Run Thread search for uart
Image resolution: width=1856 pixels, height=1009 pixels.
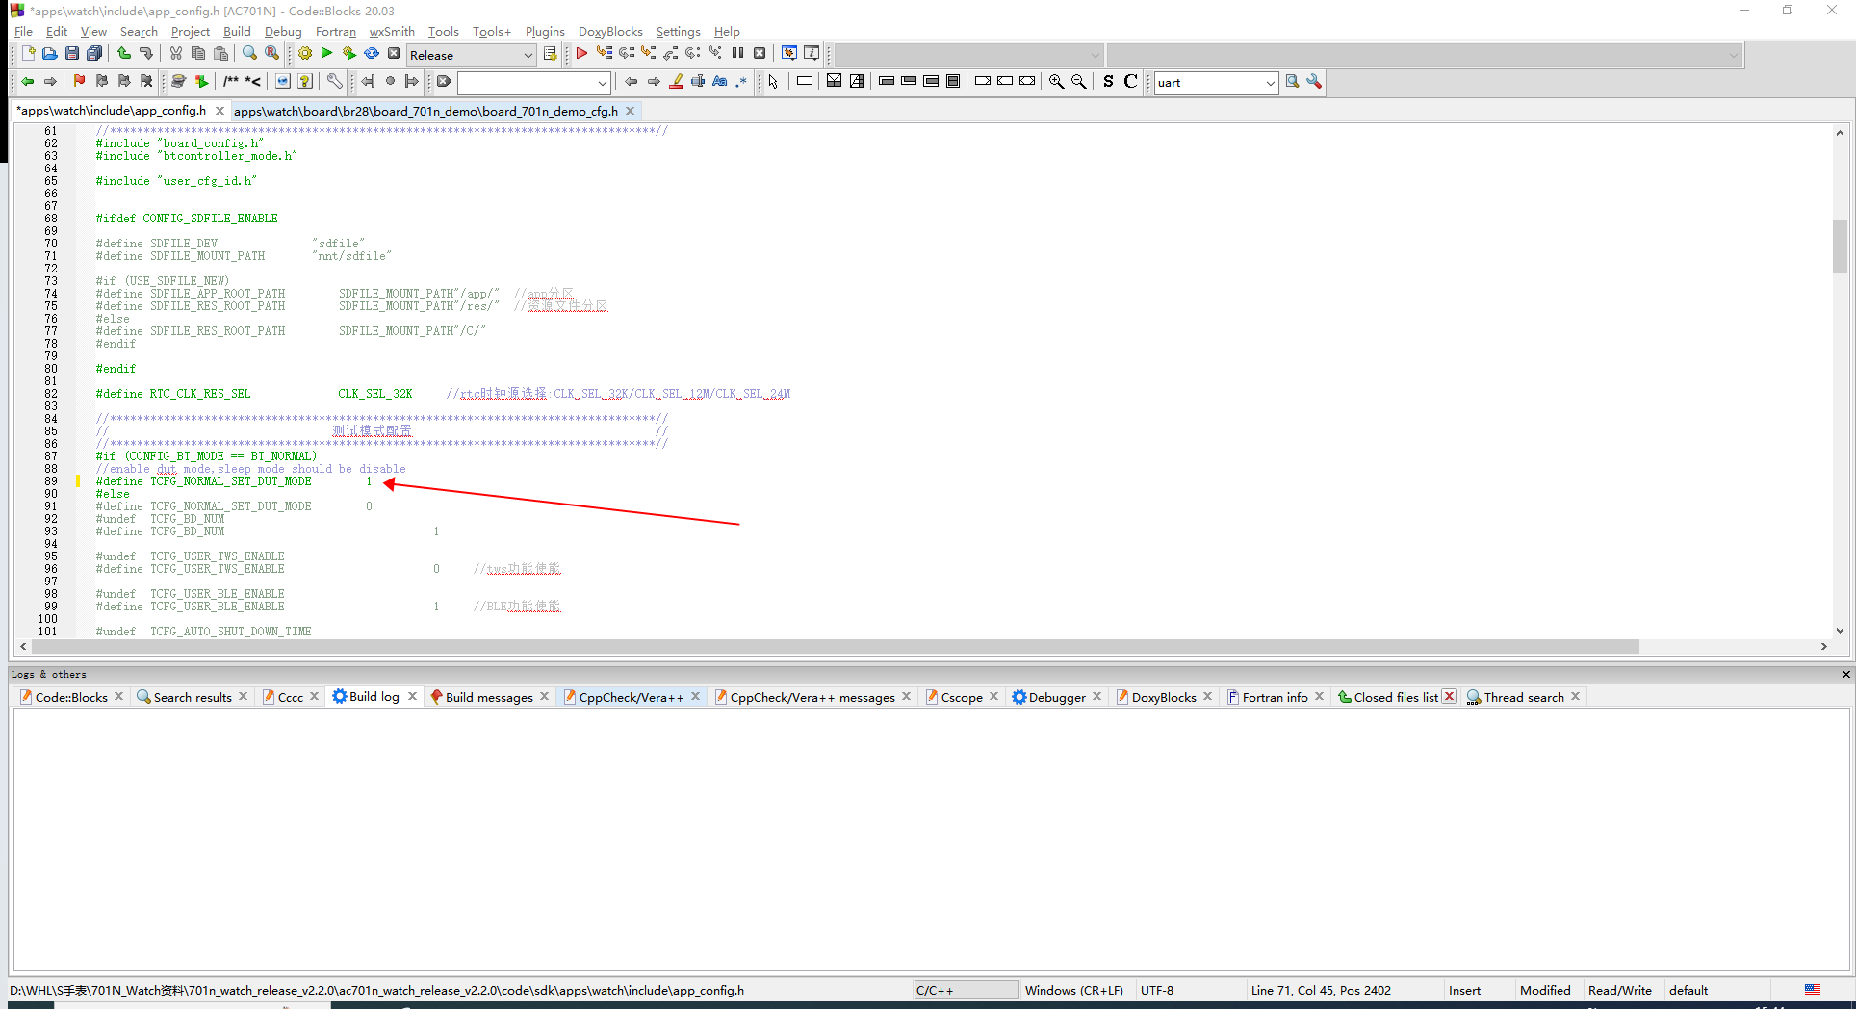(1292, 82)
